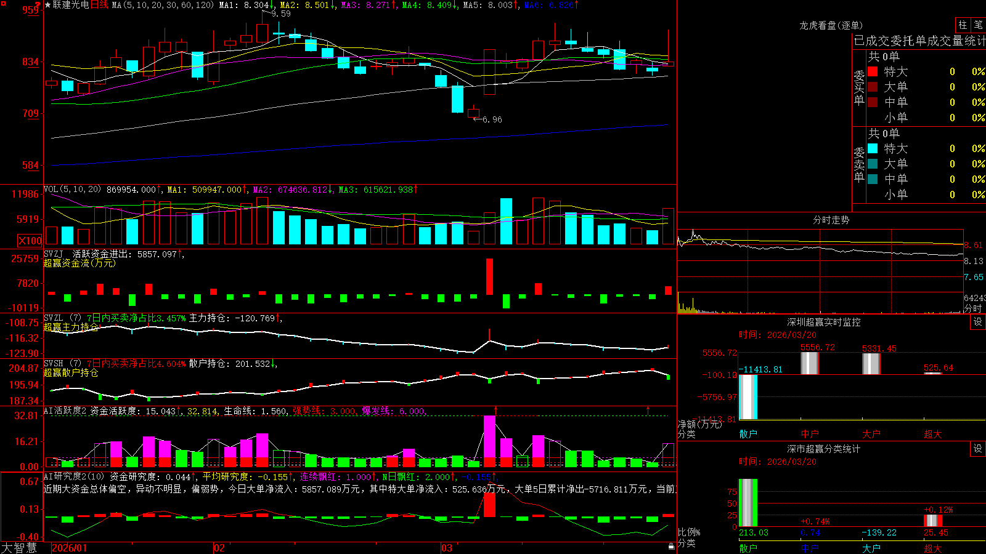Toggle the X100 volume scale box
Viewport: 986px width, 554px height.
tap(30, 241)
